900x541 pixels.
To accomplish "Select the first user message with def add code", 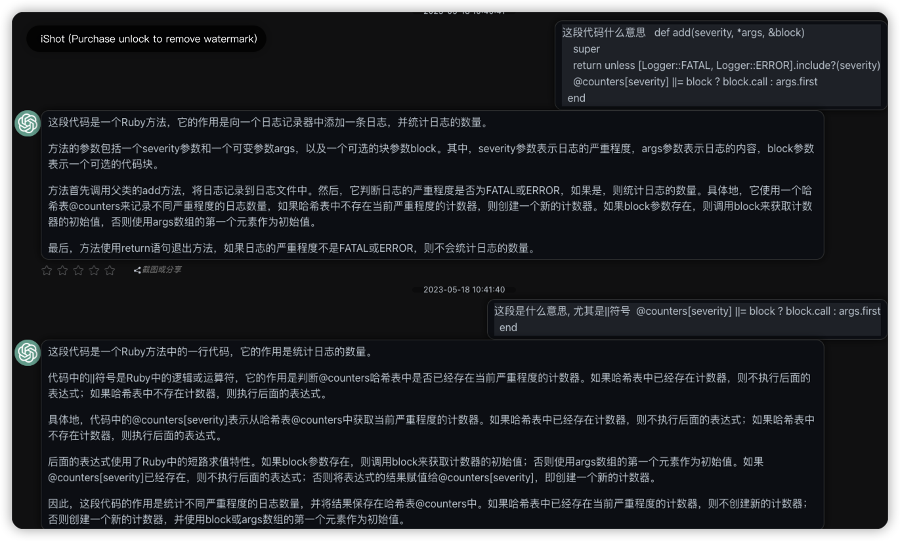I will coord(721,65).
